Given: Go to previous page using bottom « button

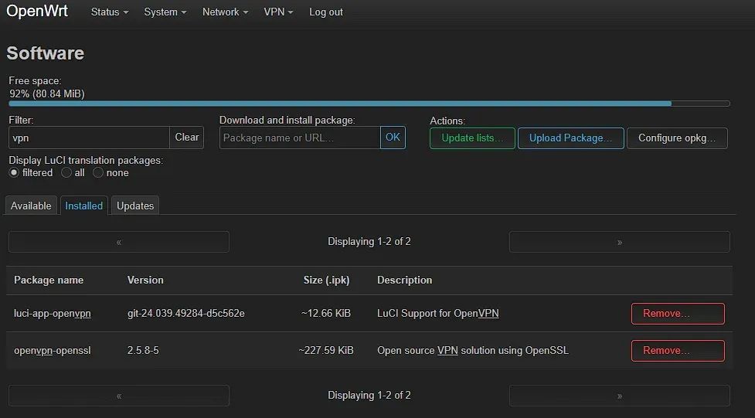Looking at the screenshot, I should (119, 396).
